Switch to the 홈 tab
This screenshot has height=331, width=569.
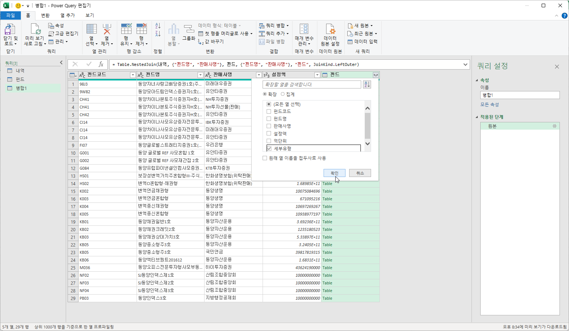(x=28, y=15)
